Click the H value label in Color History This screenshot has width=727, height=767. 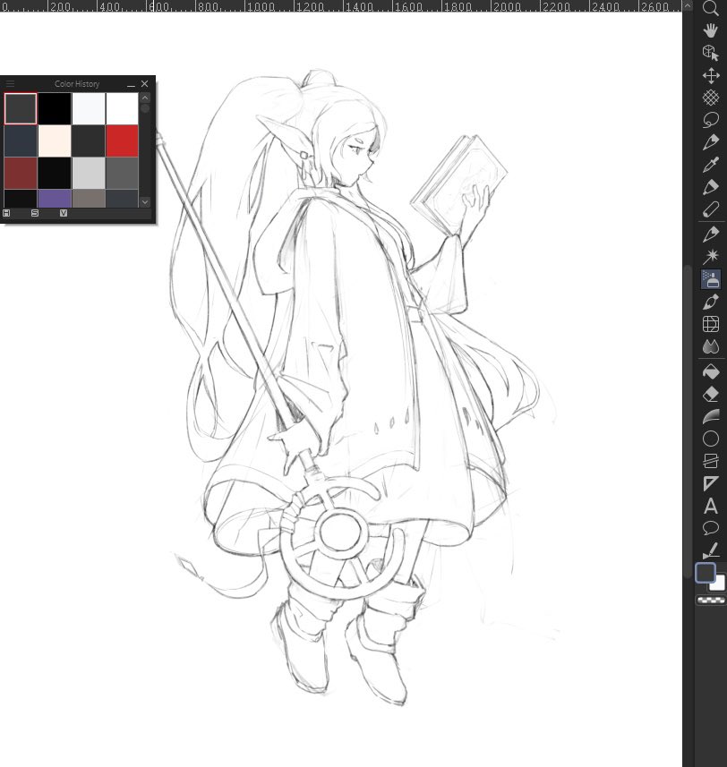[x=6, y=213]
